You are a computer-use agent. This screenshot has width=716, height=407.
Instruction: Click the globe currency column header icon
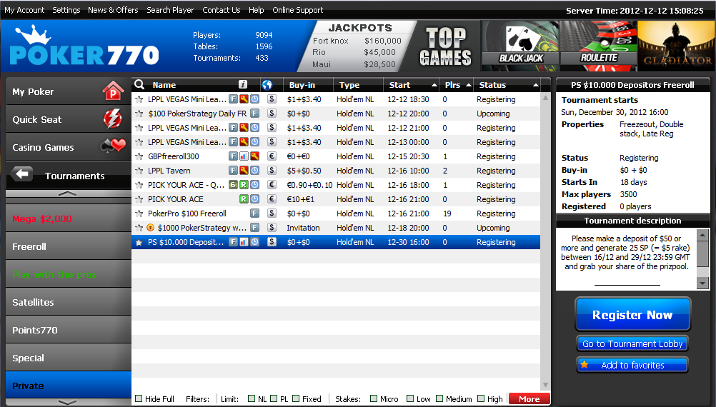(x=267, y=85)
